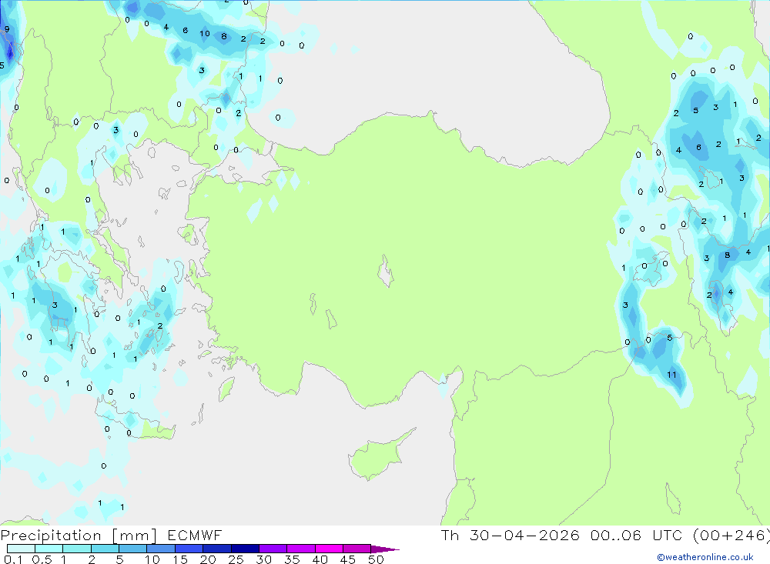
Task: Choose the 35–40 mm magenta legend swatch
Action: tap(301, 549)
